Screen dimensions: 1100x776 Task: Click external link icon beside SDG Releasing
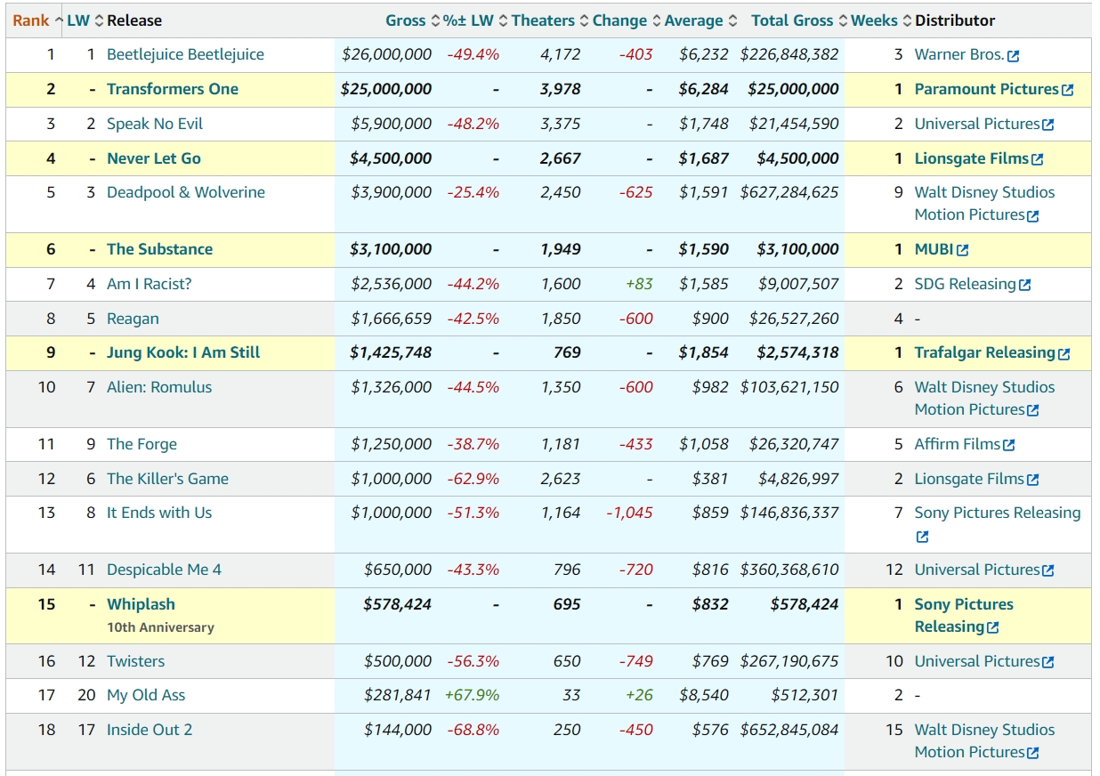(x=1024, y=286)
